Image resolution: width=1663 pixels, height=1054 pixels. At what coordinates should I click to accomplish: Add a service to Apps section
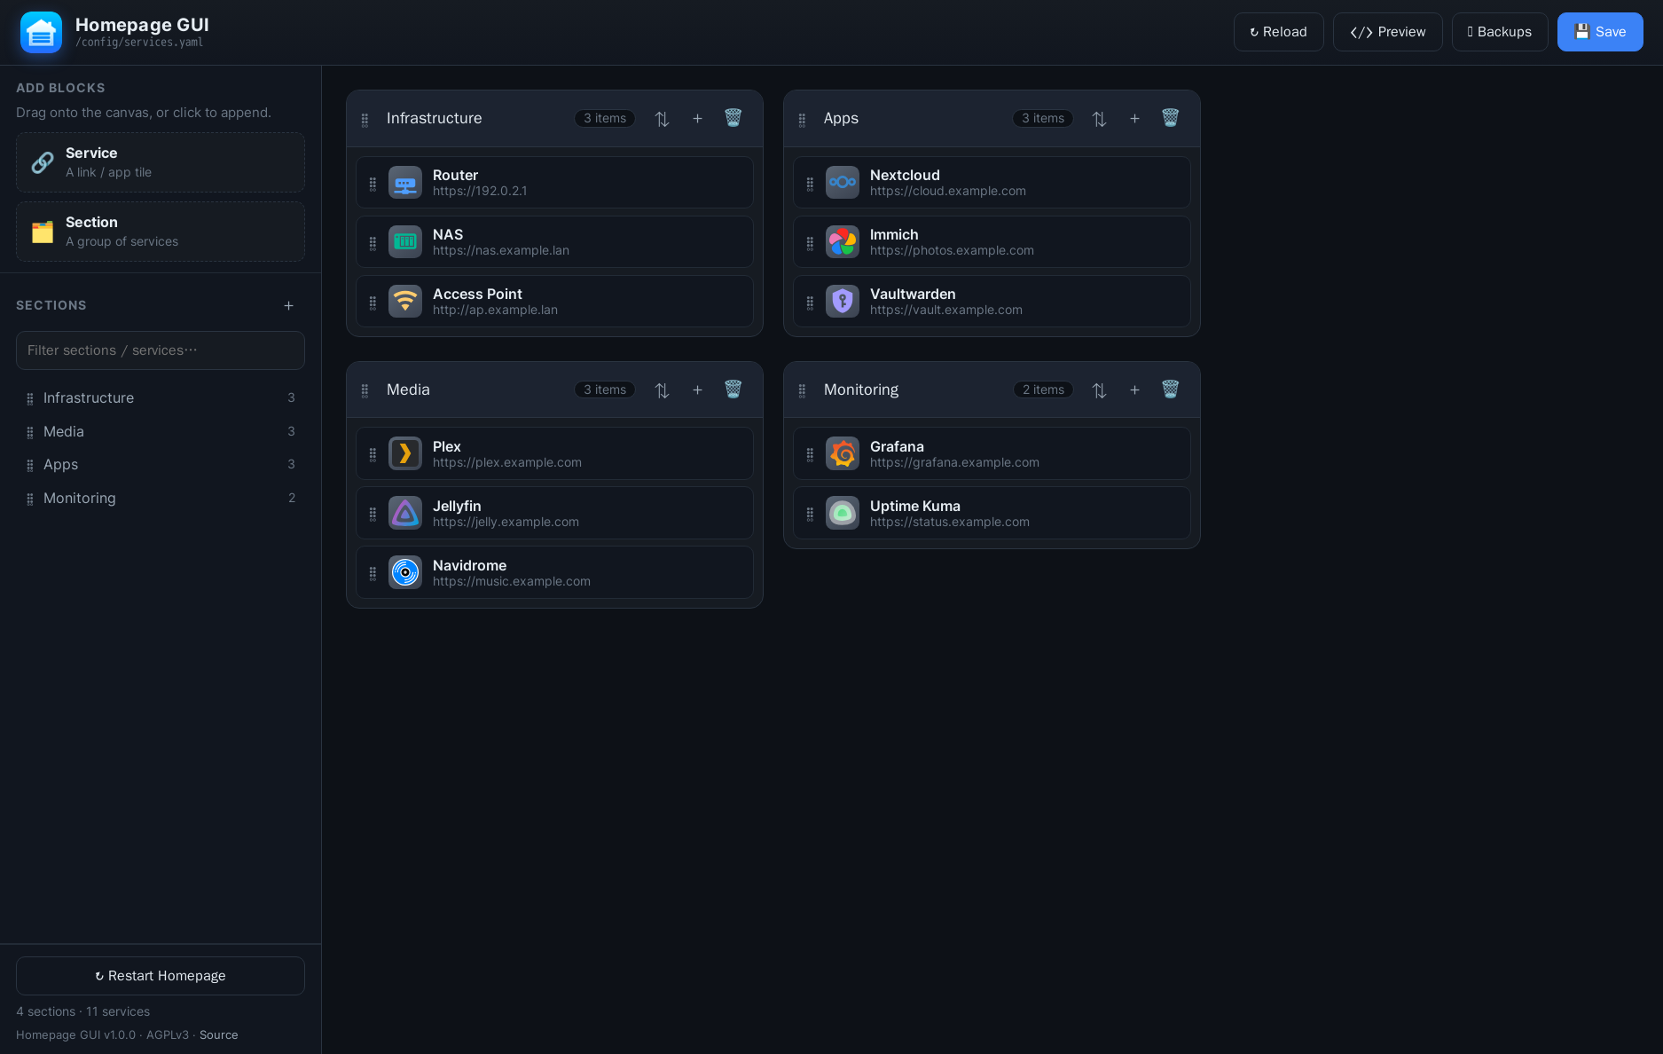1134,118
